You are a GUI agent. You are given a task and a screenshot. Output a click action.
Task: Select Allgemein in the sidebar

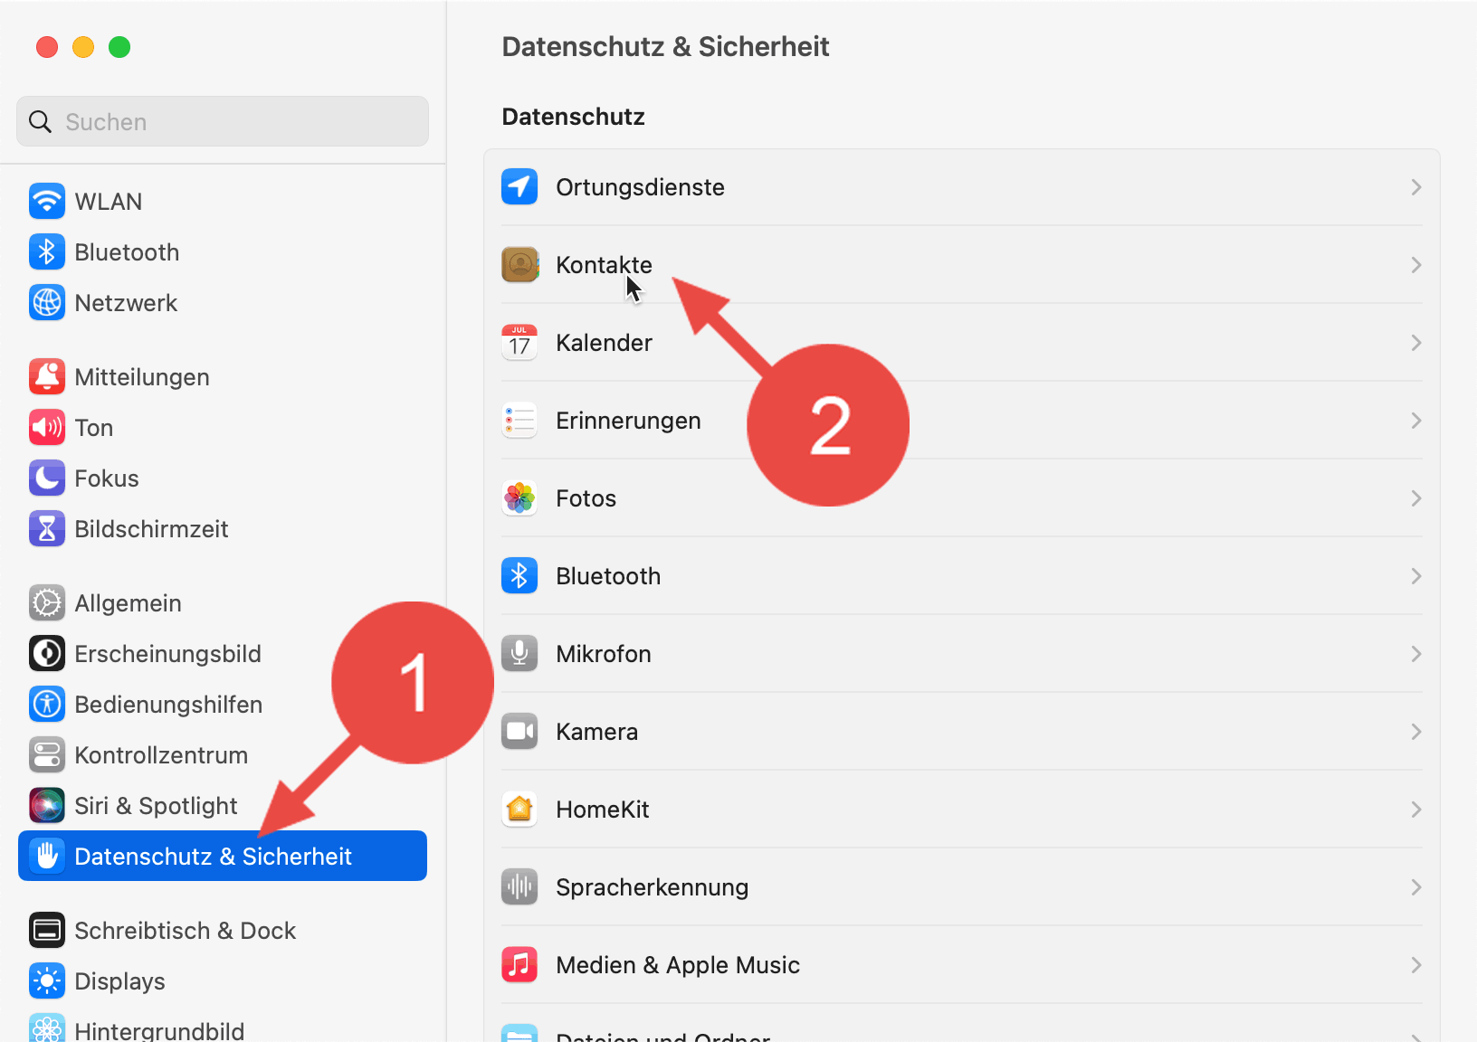(129, 603)
